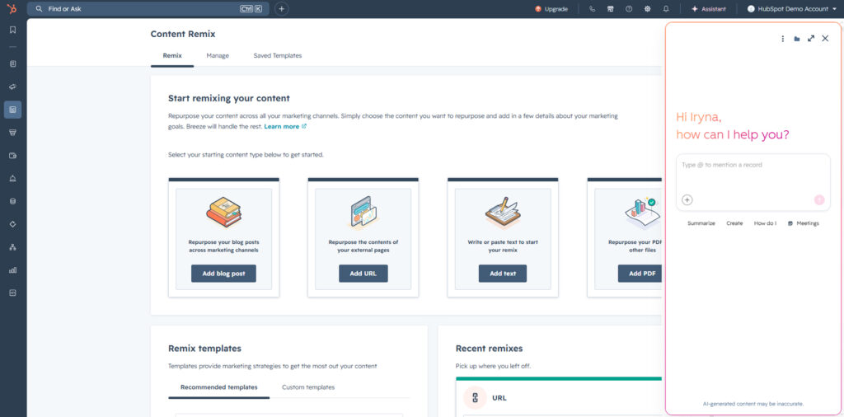This screenshot has width=844, height=417.
Task: Click the blog post books illustration
Action: [223, 213]
